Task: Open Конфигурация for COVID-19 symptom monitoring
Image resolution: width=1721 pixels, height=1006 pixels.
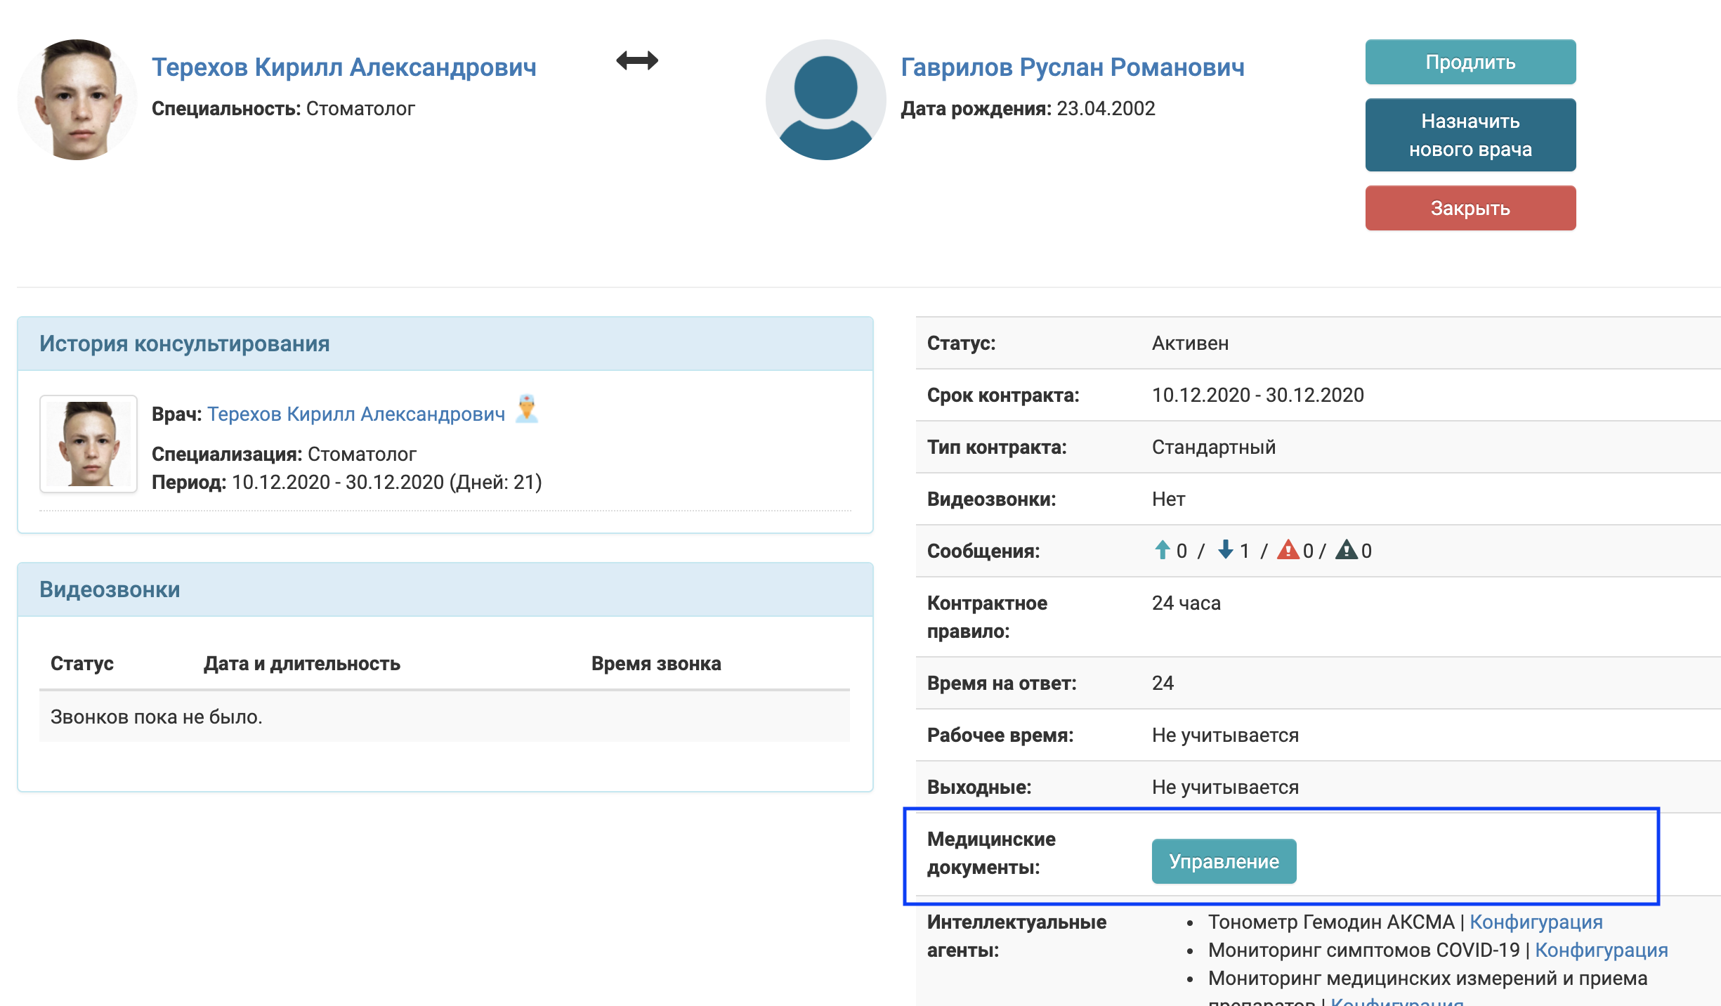Action: (x=1601, y=950)
